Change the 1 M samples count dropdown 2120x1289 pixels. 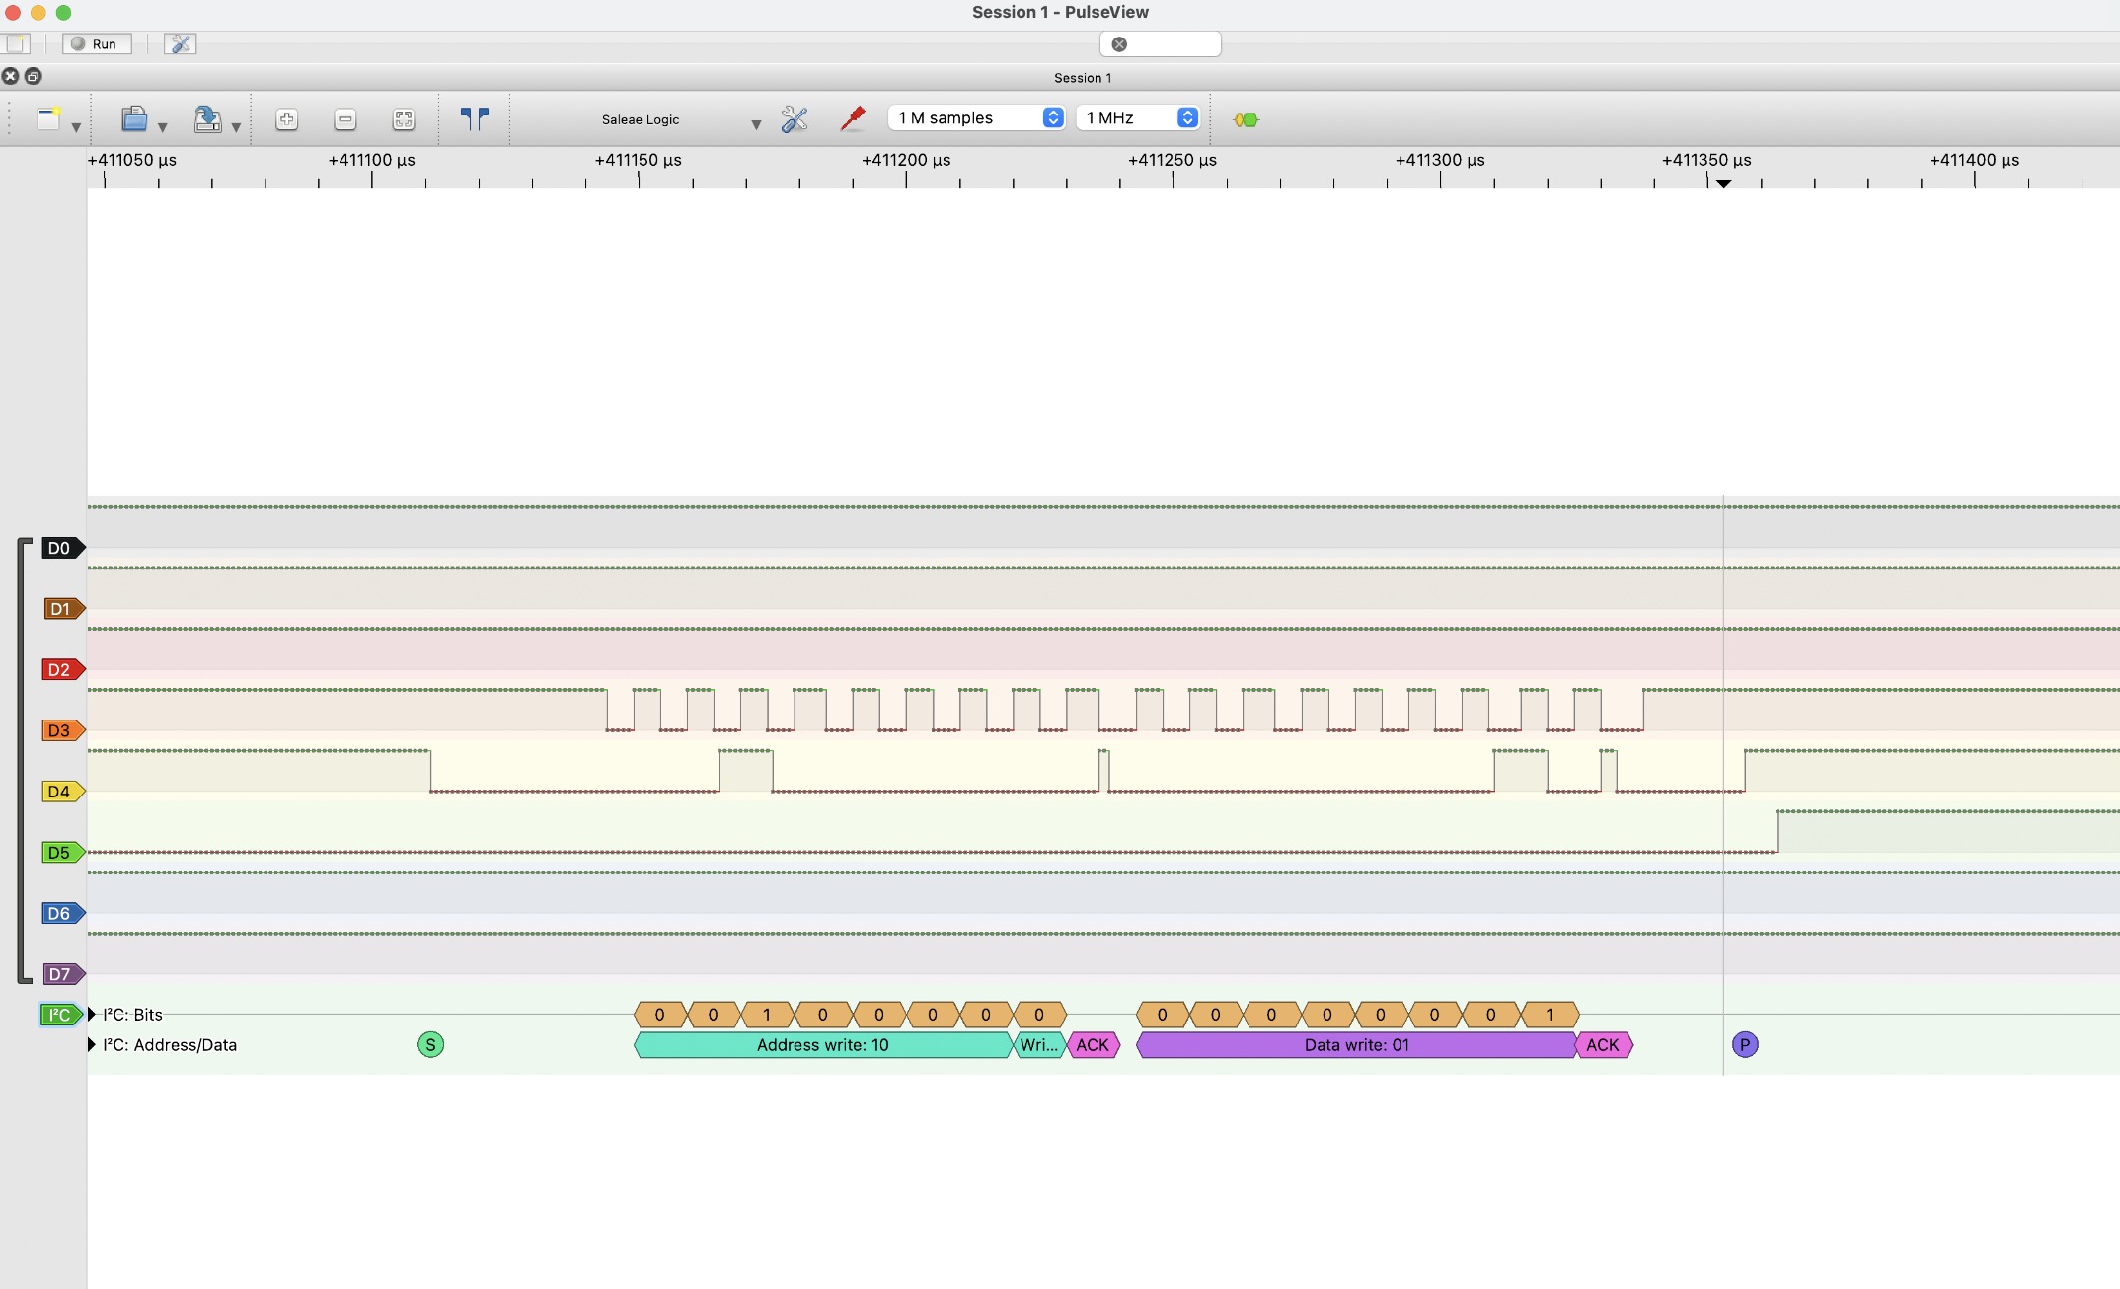tap(976, 117)
